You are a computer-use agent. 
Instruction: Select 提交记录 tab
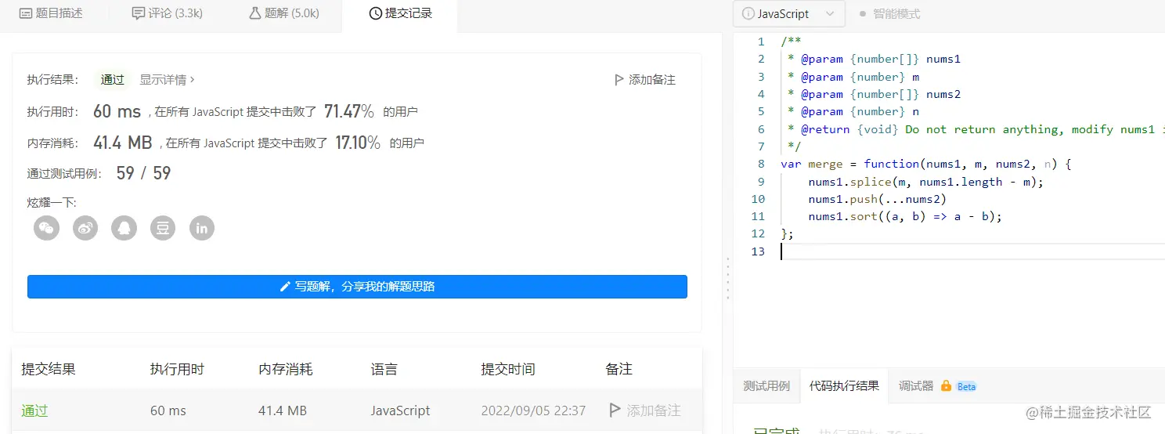click(x=400, y=13)
